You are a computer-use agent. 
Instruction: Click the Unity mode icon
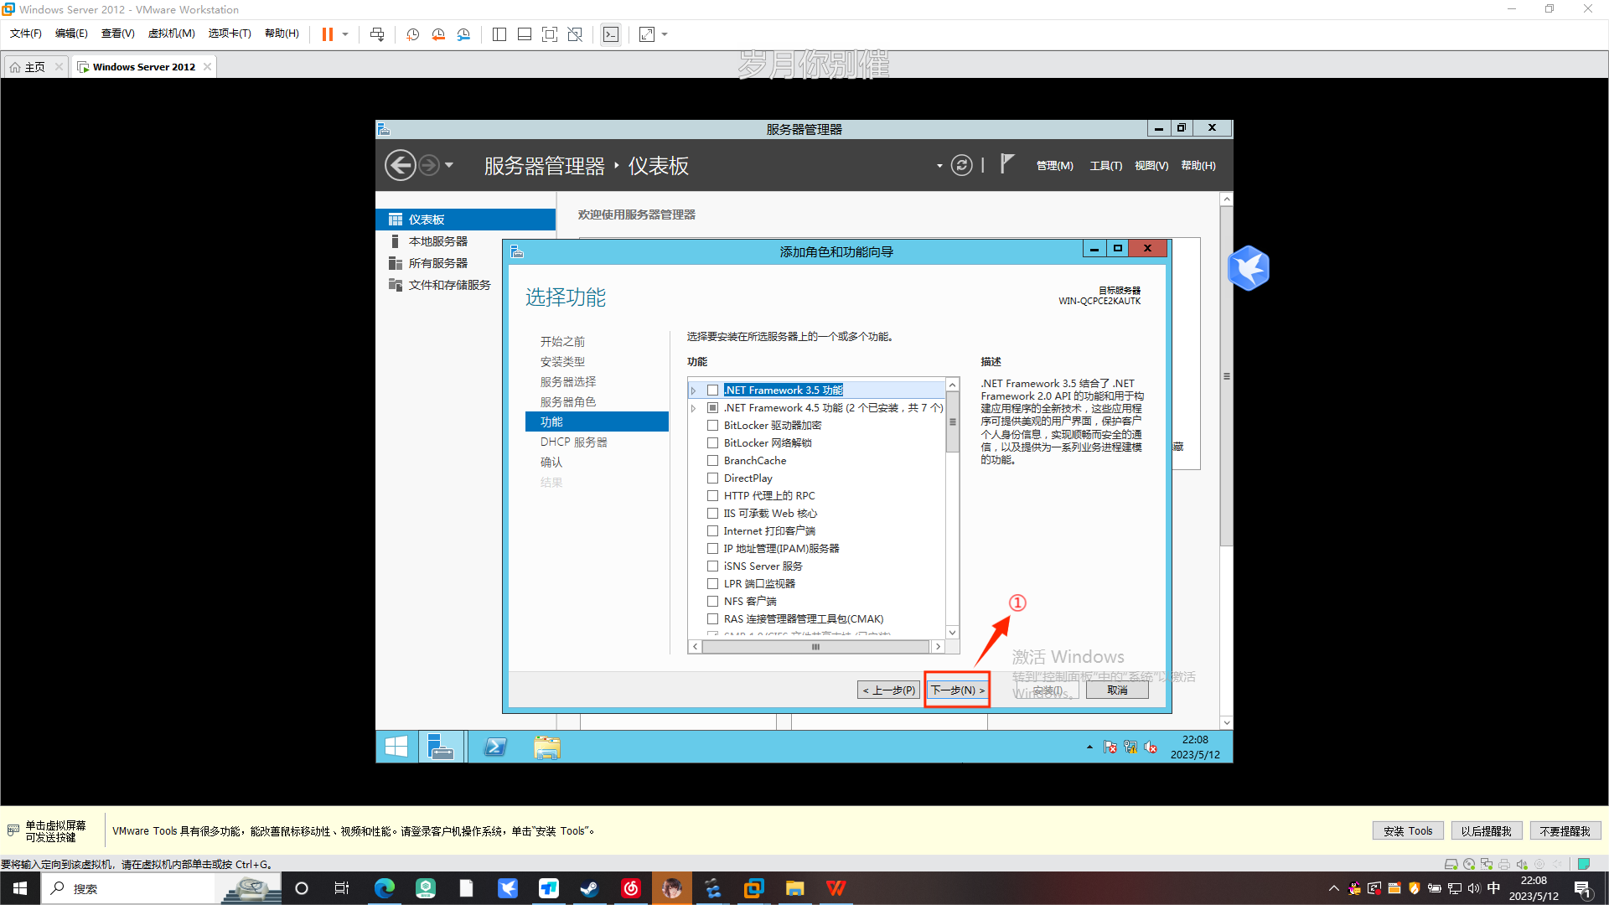(575, 34)
